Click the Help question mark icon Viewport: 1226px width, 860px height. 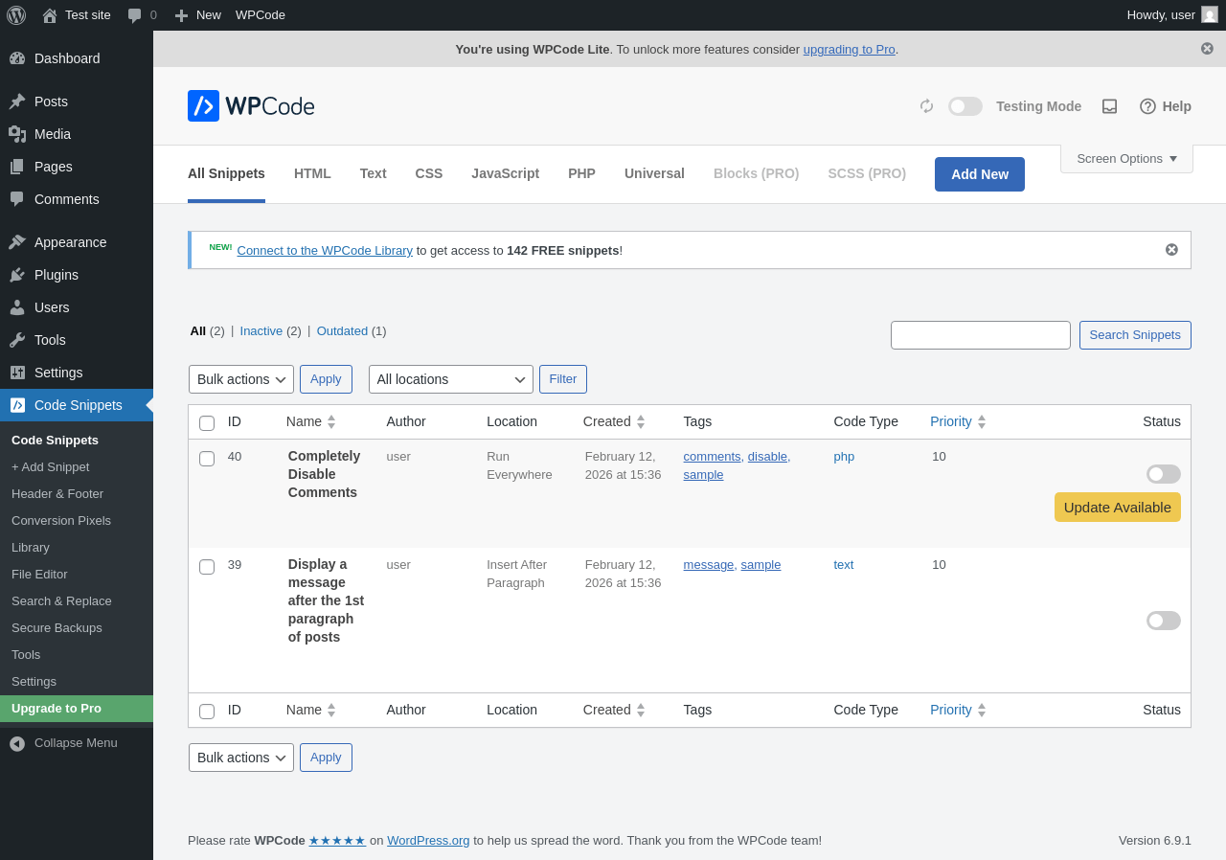(x=1147, y=106)
